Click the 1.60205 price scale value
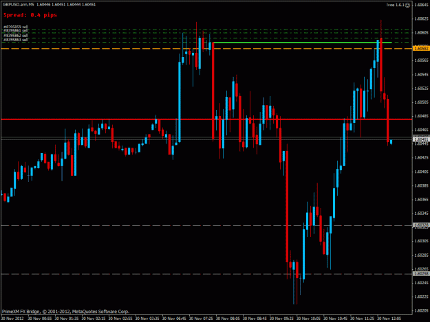Screen dimensions: 430x322 point(421,311)
